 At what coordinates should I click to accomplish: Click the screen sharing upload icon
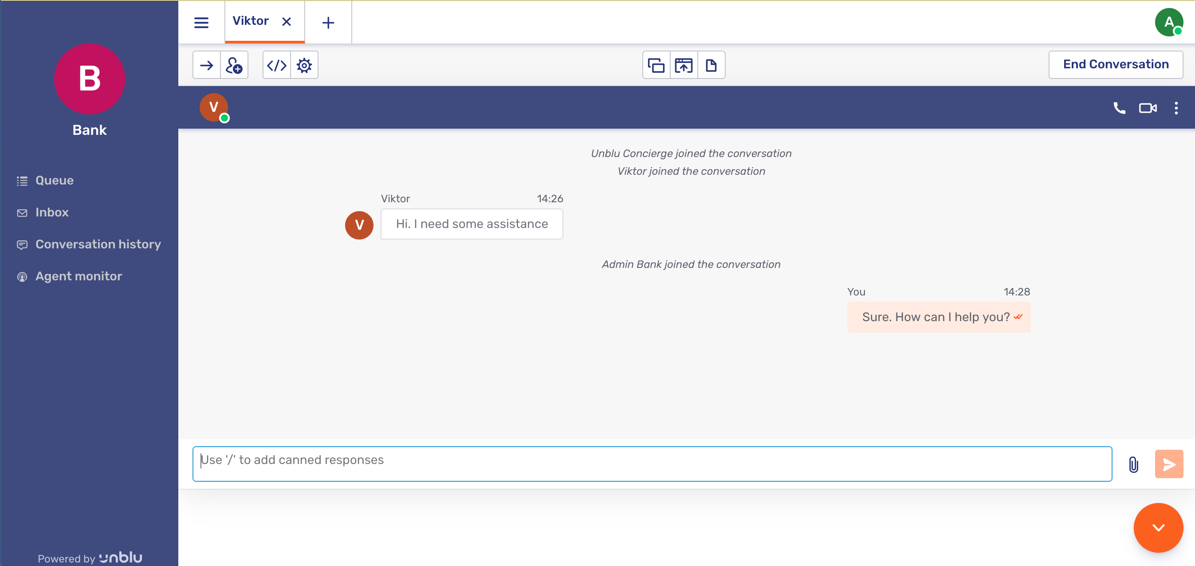pos(683,65)
